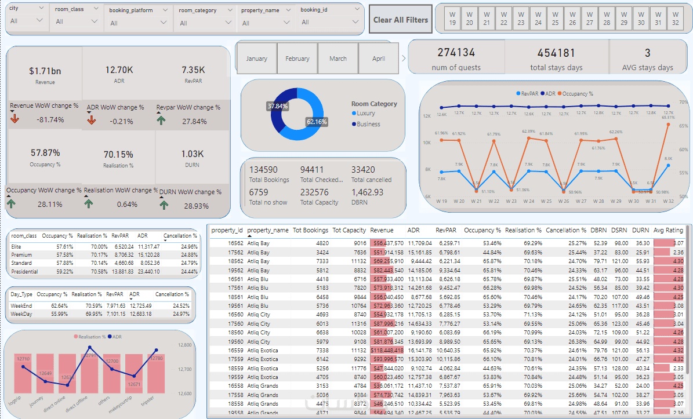Click the month slicer next arrow after April

click(x=404, y=58)
